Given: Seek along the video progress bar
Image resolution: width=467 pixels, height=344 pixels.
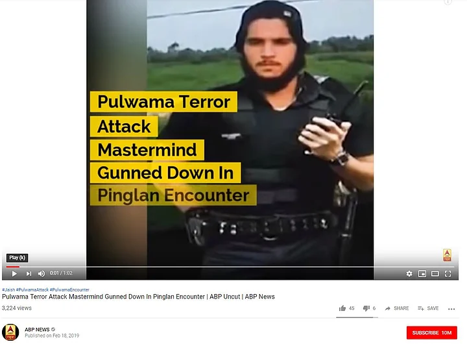Looking at the screenshot, I should (x=230, y=267).
